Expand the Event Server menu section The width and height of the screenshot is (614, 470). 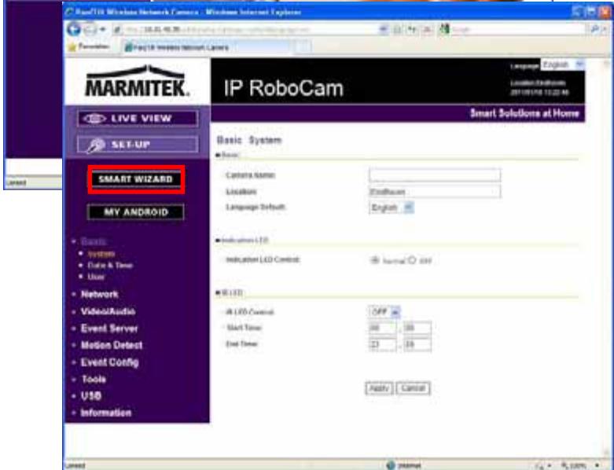point(109,329)
